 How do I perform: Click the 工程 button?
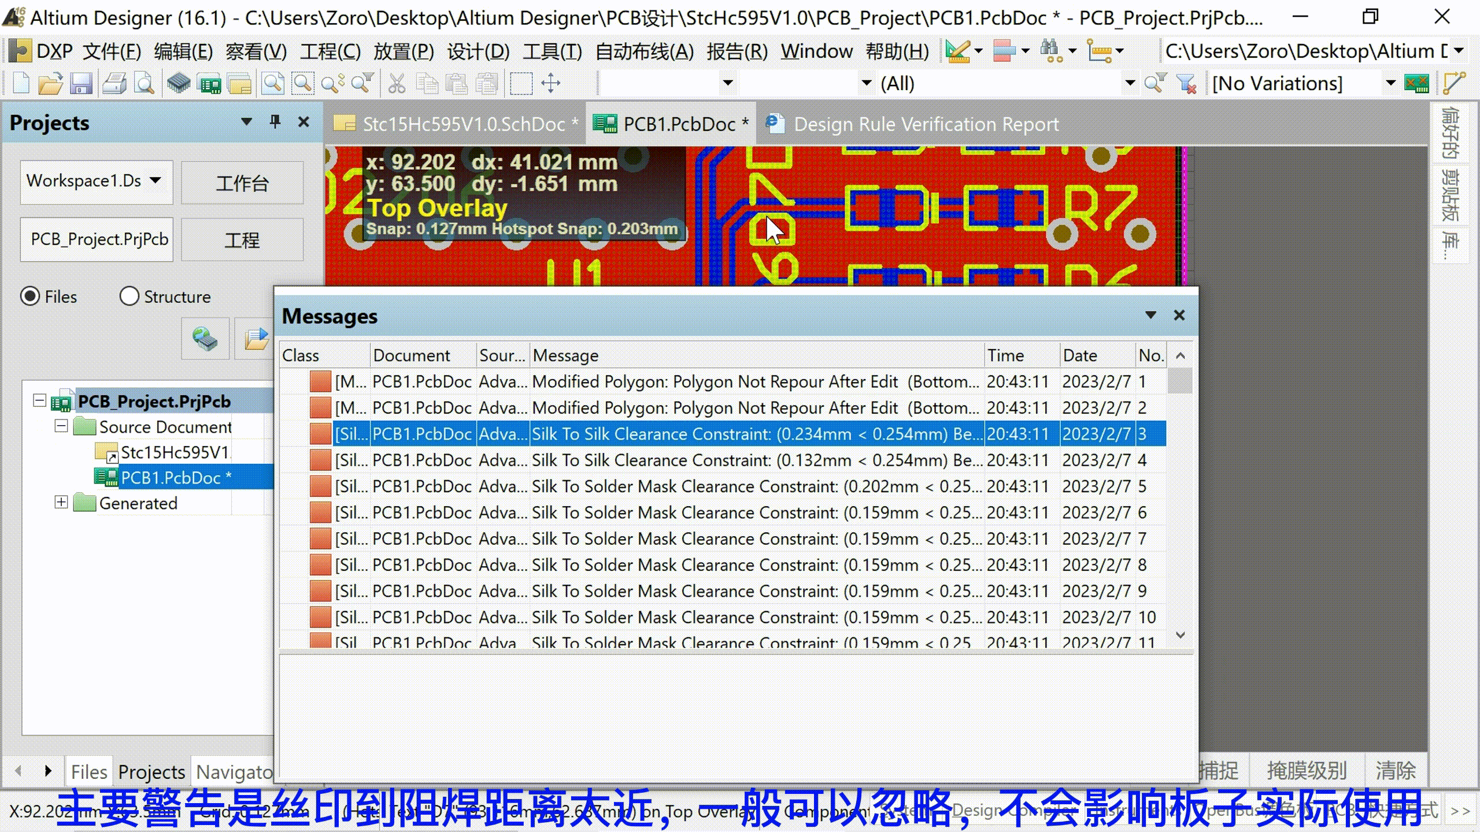point(242,240)
